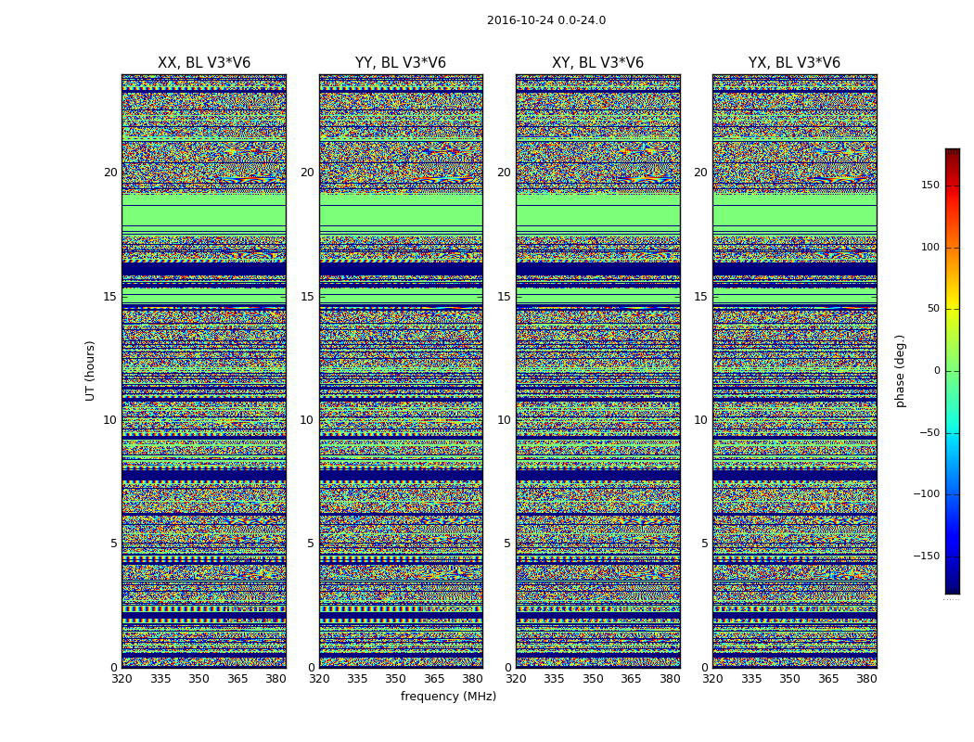Click the phase colorbar at 0 degrees
The image size is (974, 742).
[x=953, y=371]
